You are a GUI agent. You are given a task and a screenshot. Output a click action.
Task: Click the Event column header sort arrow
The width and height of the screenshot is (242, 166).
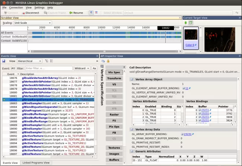[x=18, y=74]
